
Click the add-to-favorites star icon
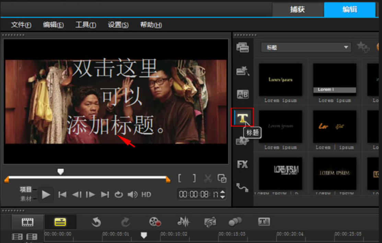pyautogui.click(x=363, y=47)
